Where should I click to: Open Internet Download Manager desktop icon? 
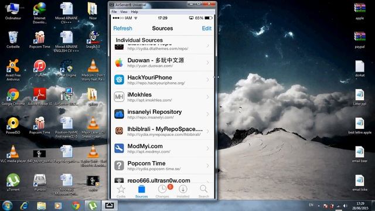[x=40, y=13]
